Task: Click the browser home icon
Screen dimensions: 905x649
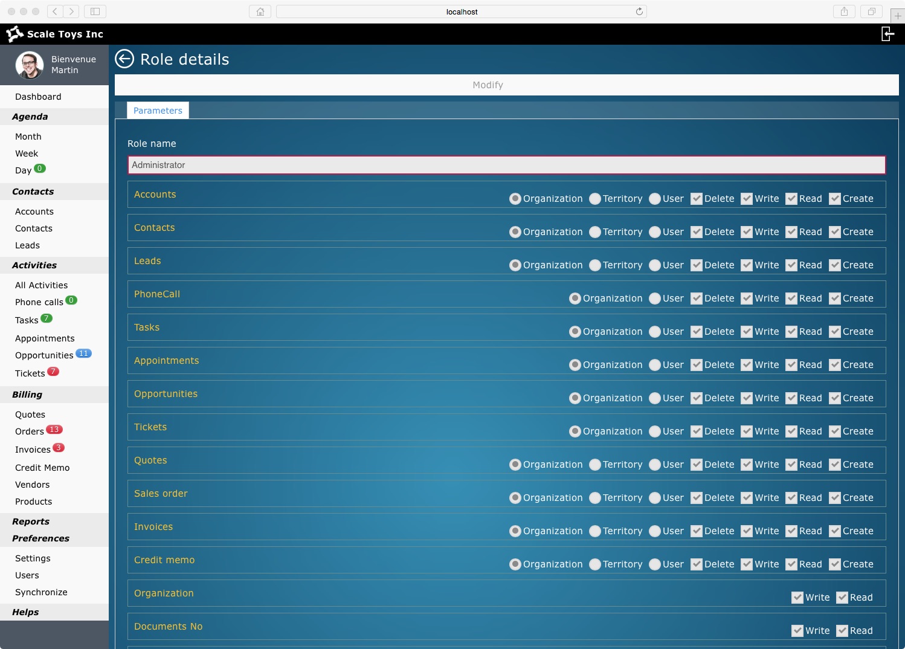Action: tap(260, 11)
